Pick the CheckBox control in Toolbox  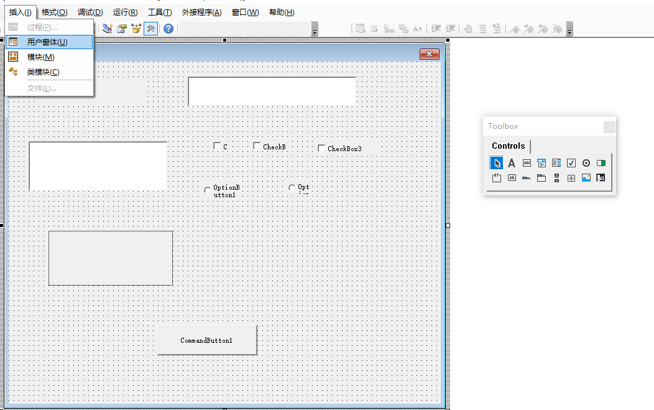(x=571, y=163)
